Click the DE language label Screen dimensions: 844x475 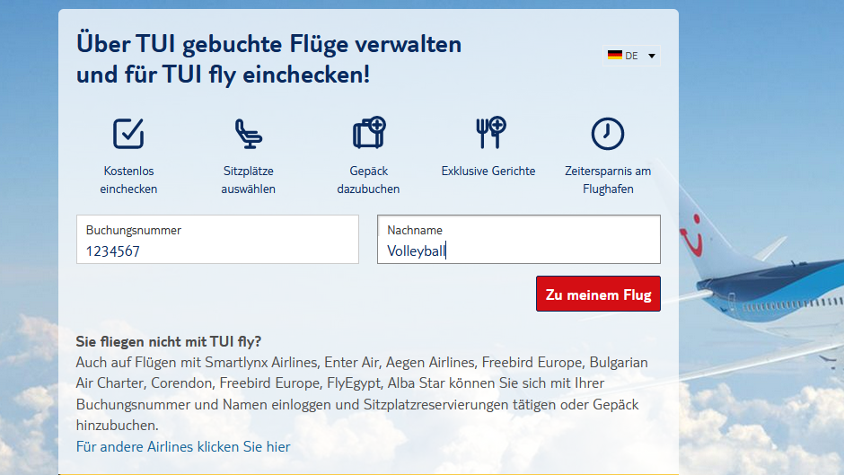coord(631,56)
